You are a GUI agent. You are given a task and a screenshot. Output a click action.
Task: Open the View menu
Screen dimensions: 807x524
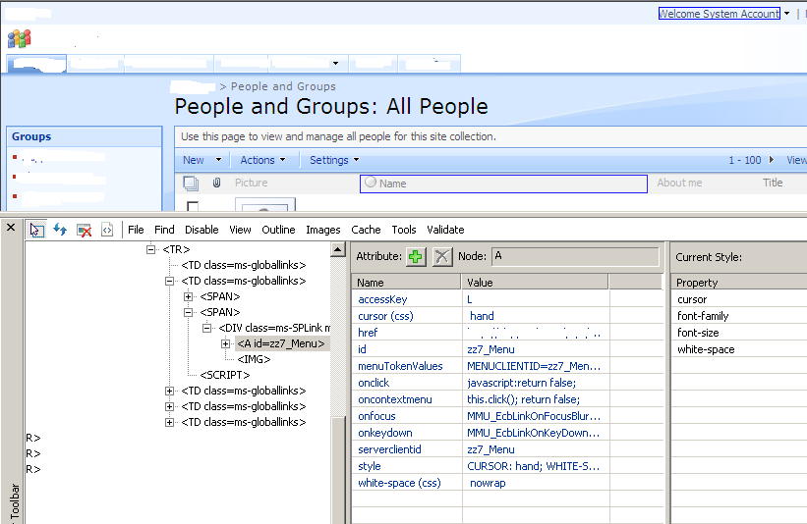240,230
